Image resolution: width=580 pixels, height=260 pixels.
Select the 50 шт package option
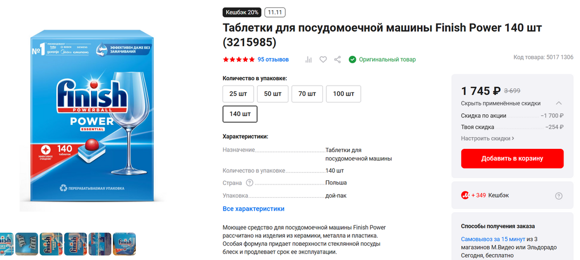click(x=272, y=94)
